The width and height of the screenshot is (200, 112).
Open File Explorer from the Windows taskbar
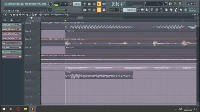click(x=26, y=109)
